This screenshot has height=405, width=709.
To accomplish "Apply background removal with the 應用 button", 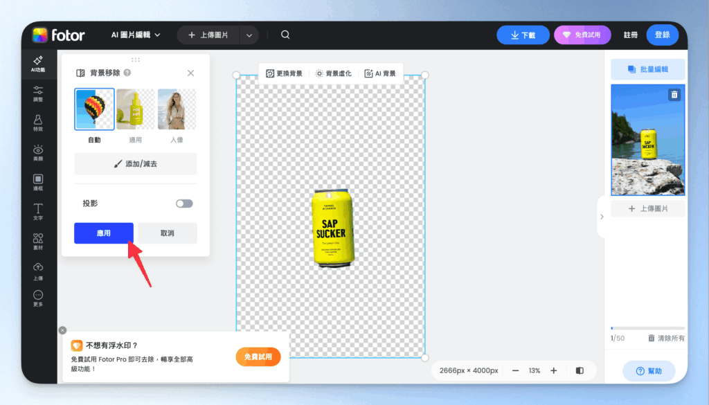I will tap(102, 233).
